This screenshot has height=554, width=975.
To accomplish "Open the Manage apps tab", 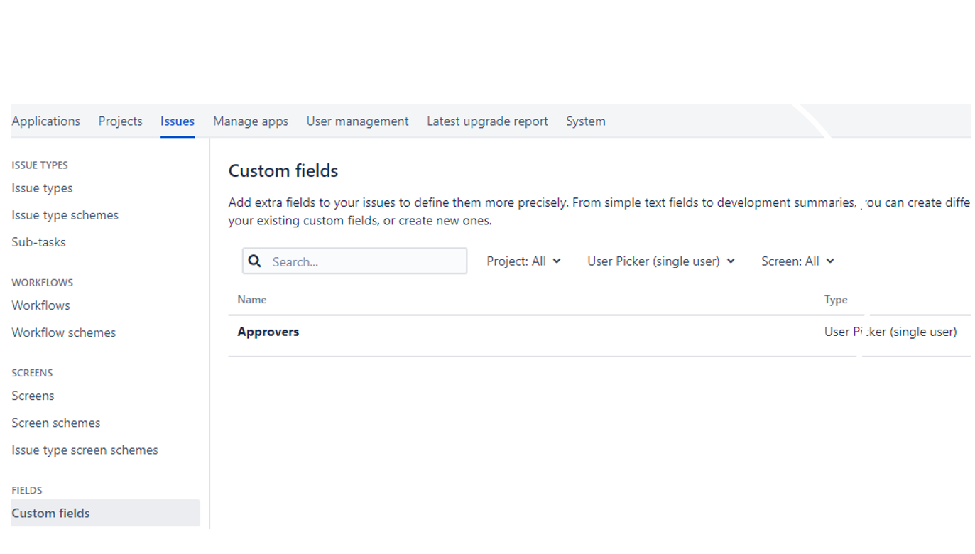I will click(251, 121).
